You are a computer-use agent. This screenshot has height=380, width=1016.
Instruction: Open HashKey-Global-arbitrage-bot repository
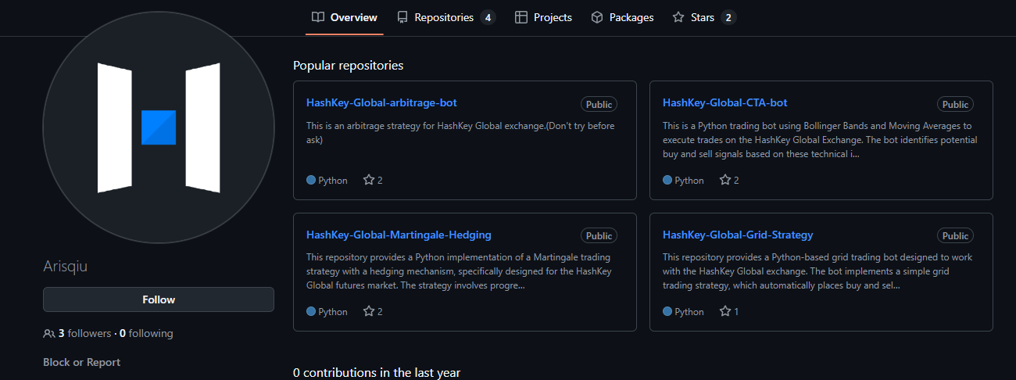click(x=381, y=102)
